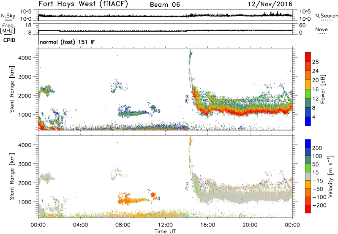338x234 pixels.
Task: Pick the blue bottom segment of power colorbar
Action: (308, 121)
